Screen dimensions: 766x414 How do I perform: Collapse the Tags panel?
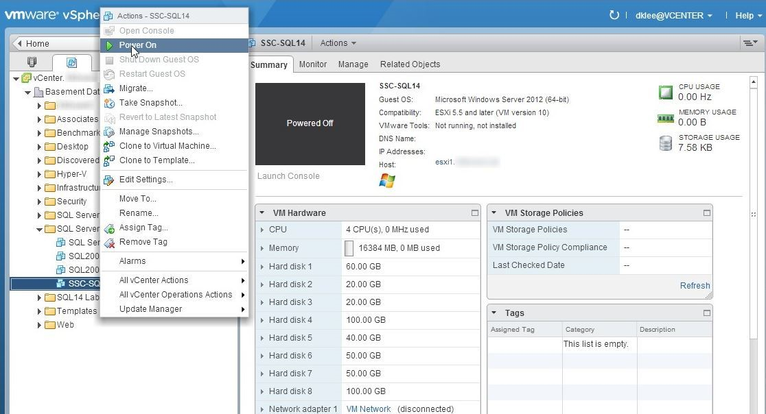(494, 313)
